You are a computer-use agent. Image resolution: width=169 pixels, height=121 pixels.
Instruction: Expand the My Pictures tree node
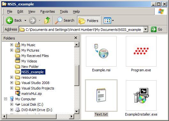coord(12,50)
